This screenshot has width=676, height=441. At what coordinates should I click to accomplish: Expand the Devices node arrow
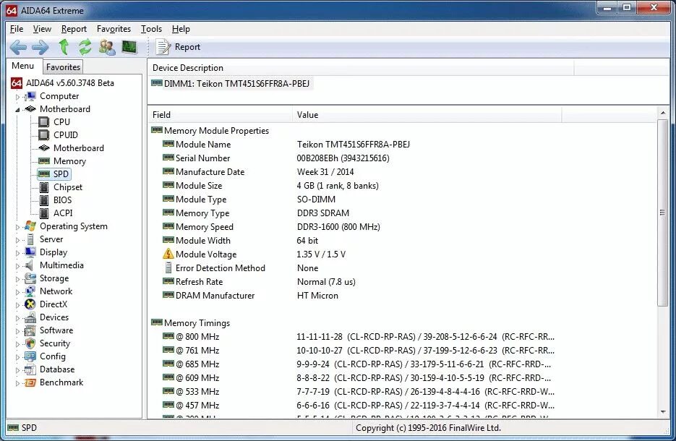click(17, 318)
